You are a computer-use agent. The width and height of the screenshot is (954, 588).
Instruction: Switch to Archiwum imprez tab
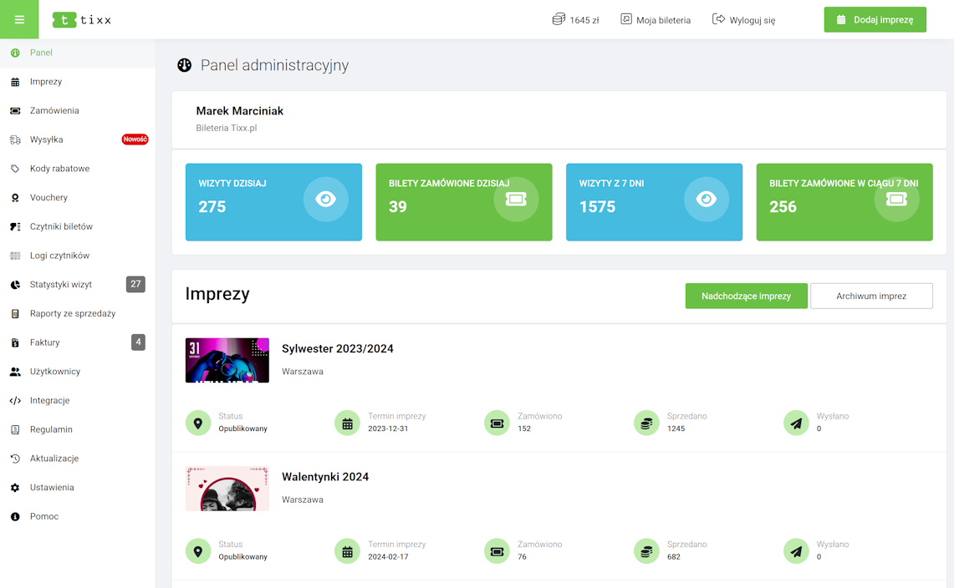pyautogui.click(x=871, y=296)
